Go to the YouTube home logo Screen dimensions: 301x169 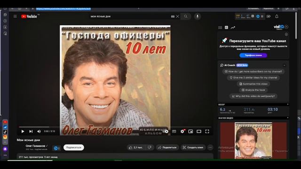point(29,16)
